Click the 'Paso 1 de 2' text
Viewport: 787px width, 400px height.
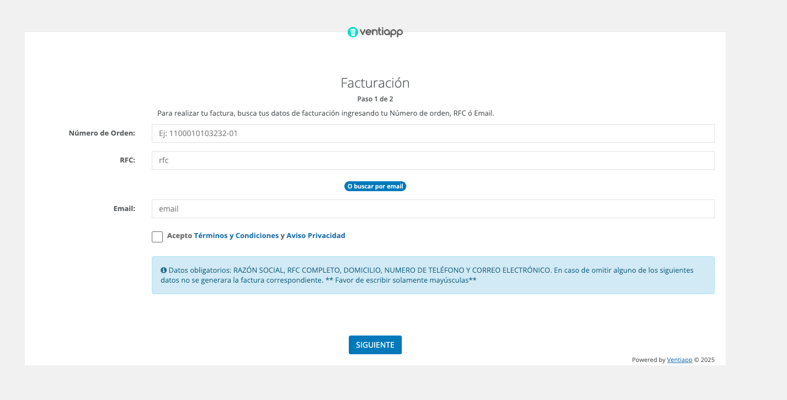click(x=375, y=99)
